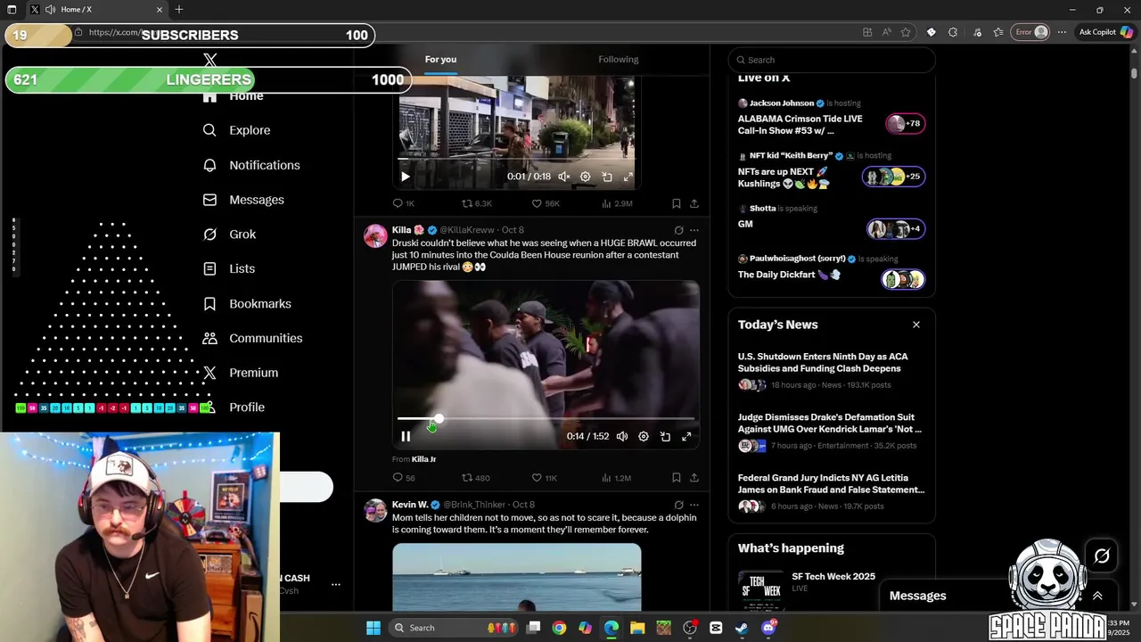Mute the 1:52 Druski video
This screenshot has width=1141, height=642.
click(622, 437)
